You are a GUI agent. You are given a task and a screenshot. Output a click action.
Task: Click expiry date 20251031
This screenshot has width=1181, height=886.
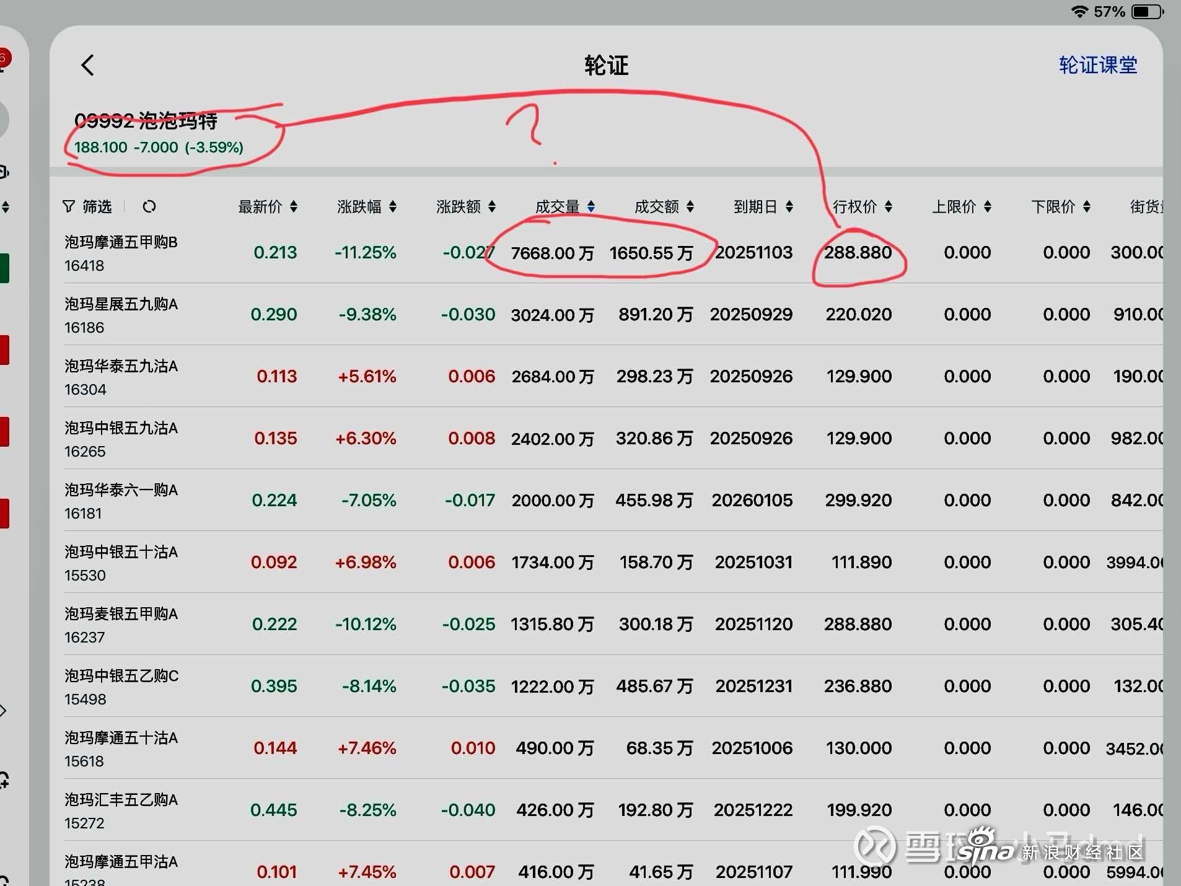[x=753, y=563]
